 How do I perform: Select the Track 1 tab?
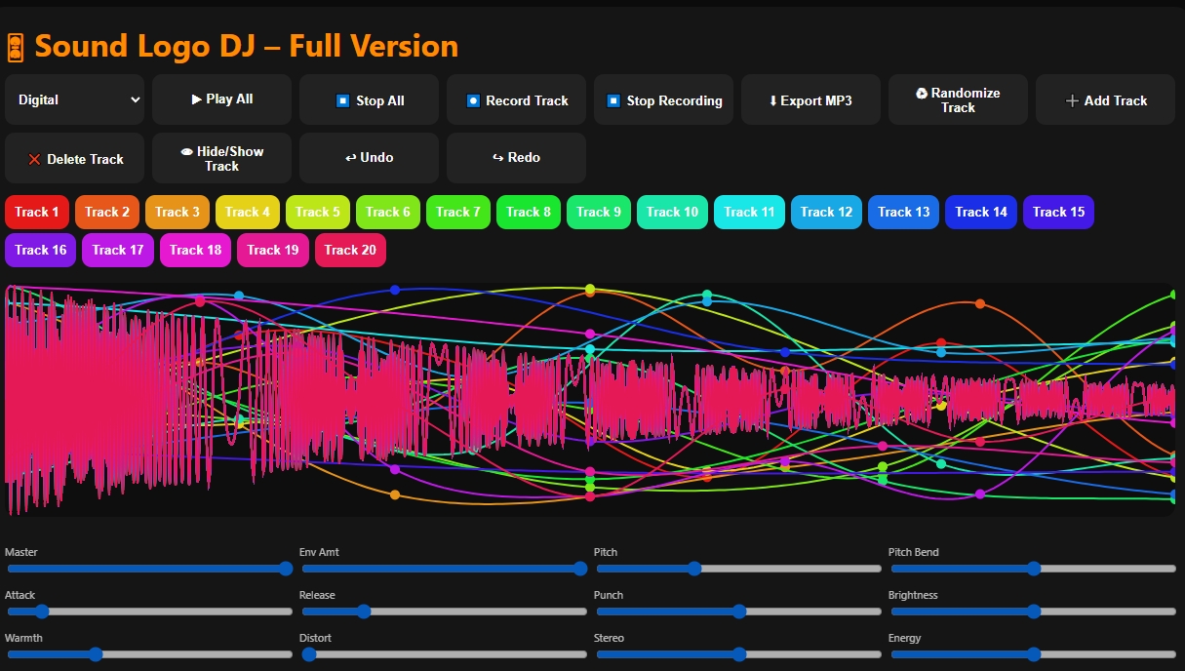click(x=37, y=212)
